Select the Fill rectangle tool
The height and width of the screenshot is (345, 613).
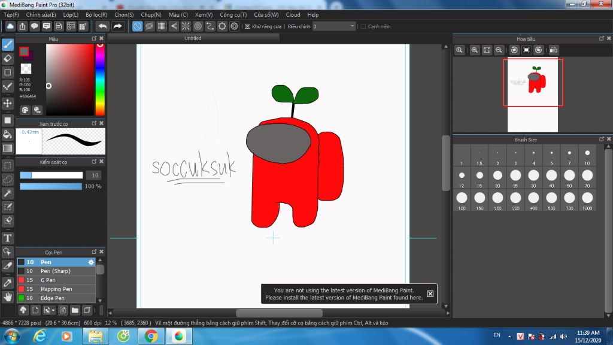point(8,120)
